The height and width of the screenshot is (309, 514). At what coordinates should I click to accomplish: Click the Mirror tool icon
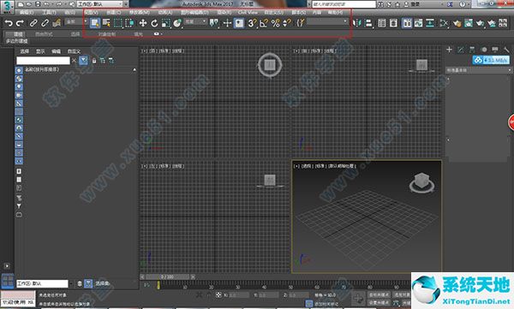(356, 23)
